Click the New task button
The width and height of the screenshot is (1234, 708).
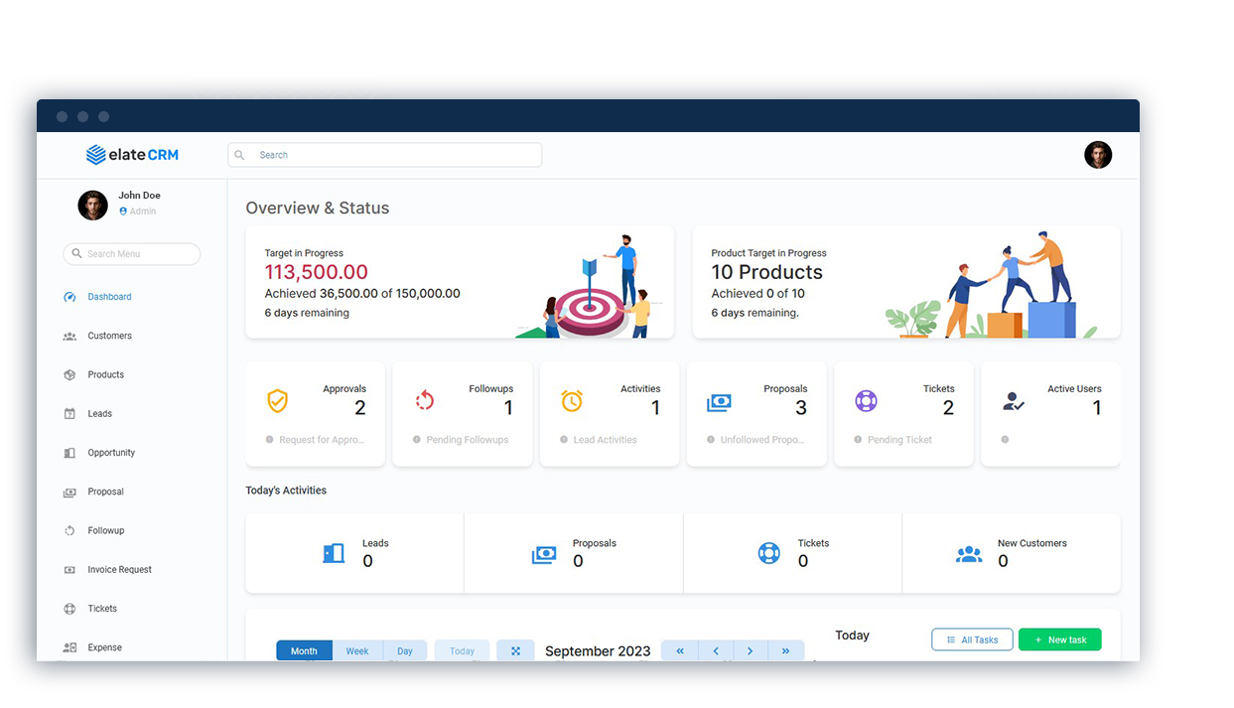(x=1060, y=640)
